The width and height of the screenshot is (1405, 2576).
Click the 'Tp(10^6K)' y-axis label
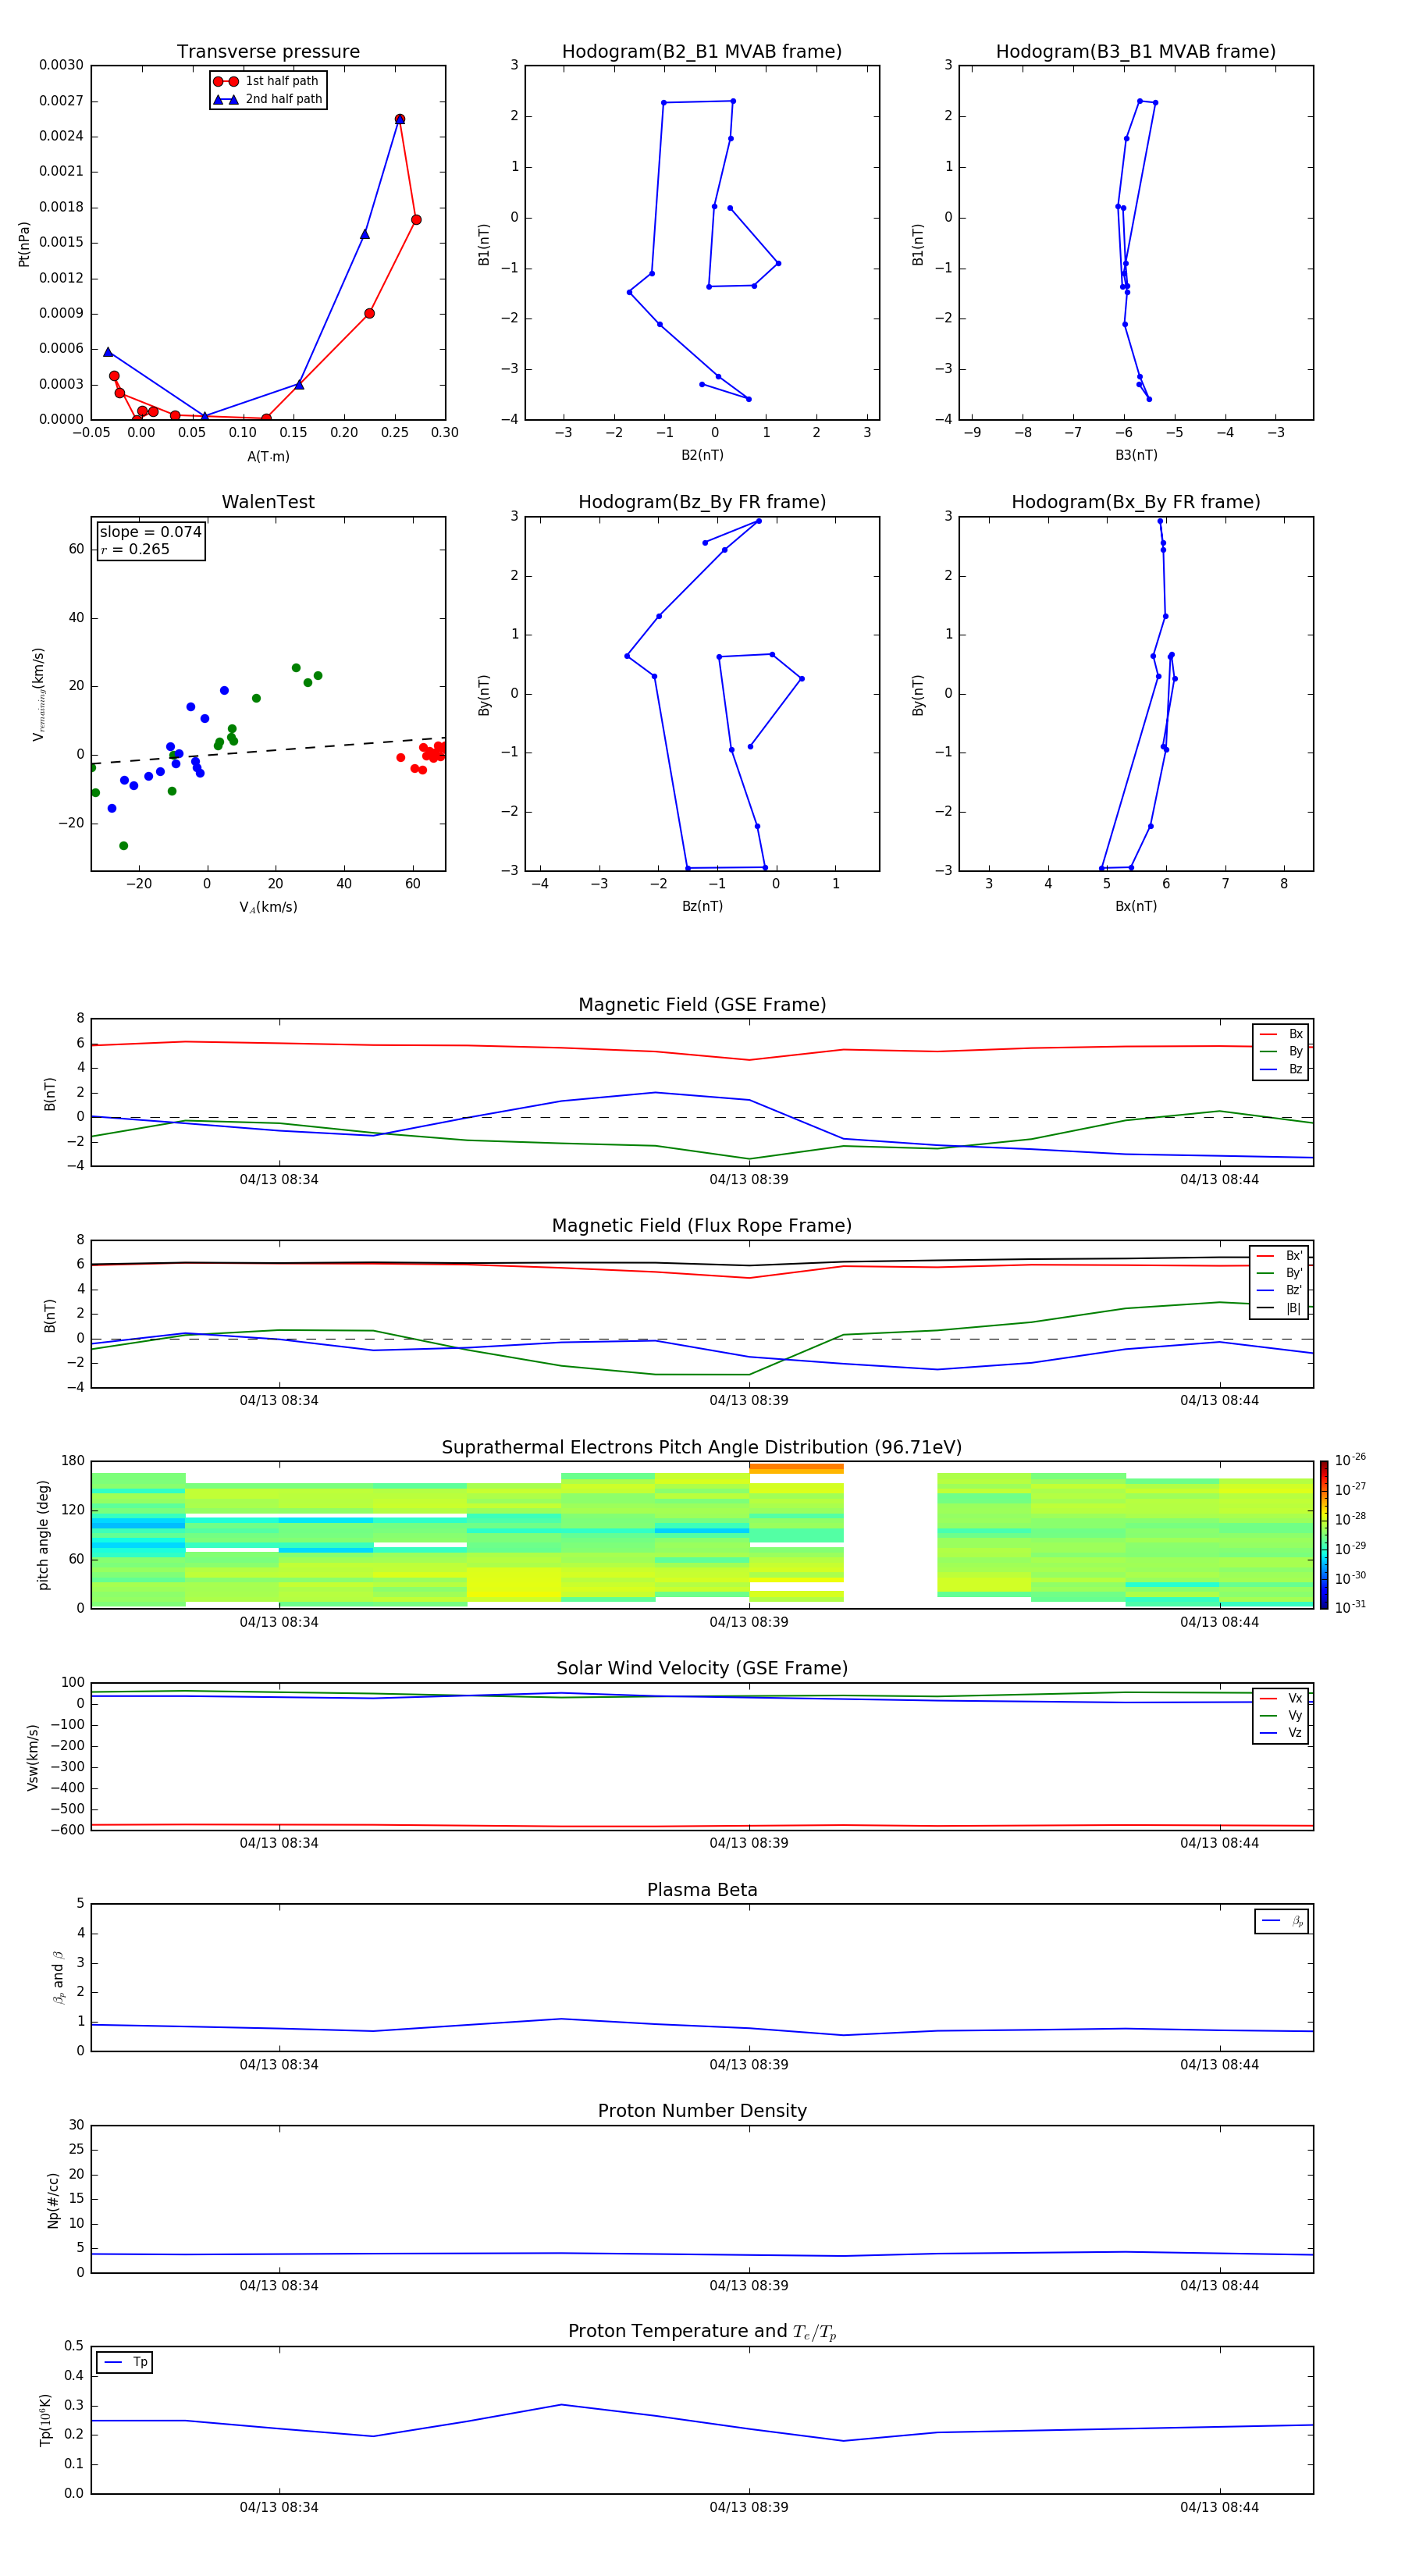click(x=45, y=2420)
